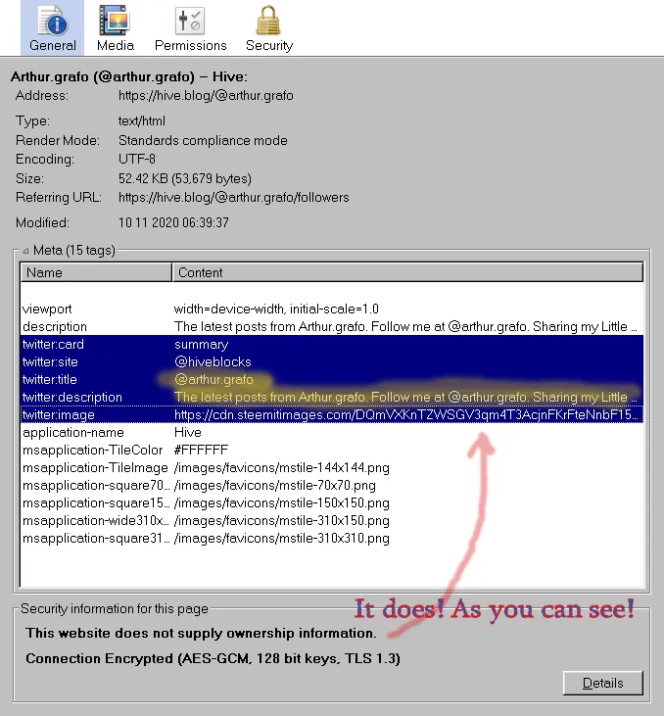Click the mstile-310x310.png content cell
Screen dimensions: 664x716
tap(282, 539)
